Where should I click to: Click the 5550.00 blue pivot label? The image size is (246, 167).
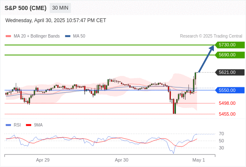[230, 90]
